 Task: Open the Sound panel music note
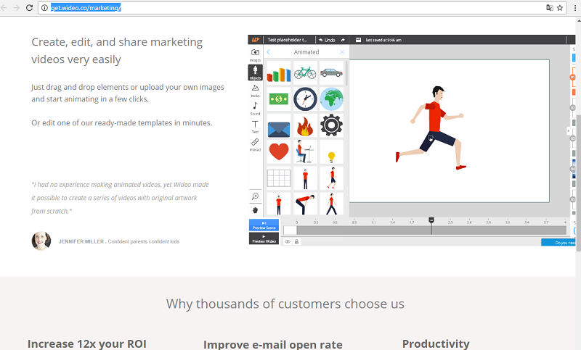pos(255,107)
